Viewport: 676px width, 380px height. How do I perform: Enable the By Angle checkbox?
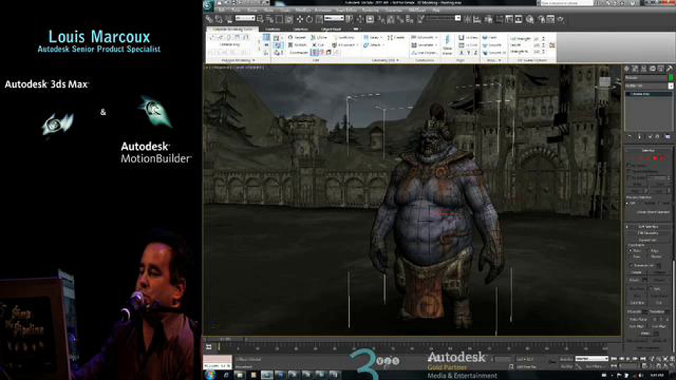[x=629, y=178]
